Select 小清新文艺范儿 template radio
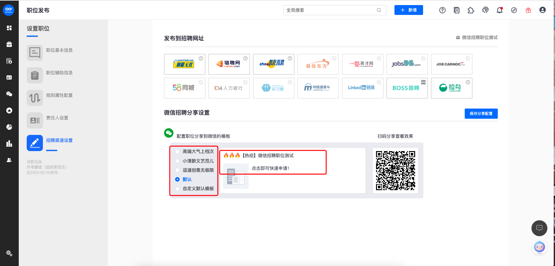 pos(177,161)
